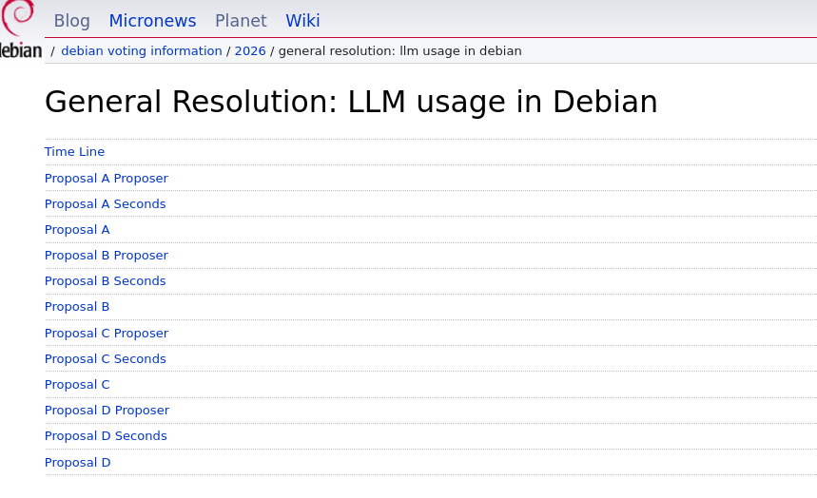Viewport: 817px width, 498px height.
Task: Open the Wiki navigation item
Action: pyautogui.click(x=302, y=21)
